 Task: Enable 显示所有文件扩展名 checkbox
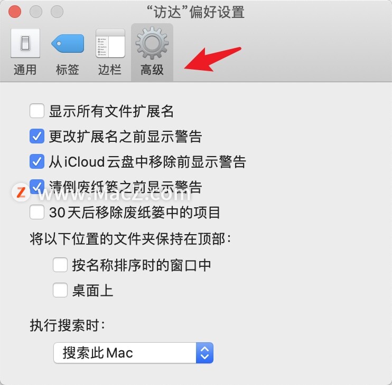point(37,111)
